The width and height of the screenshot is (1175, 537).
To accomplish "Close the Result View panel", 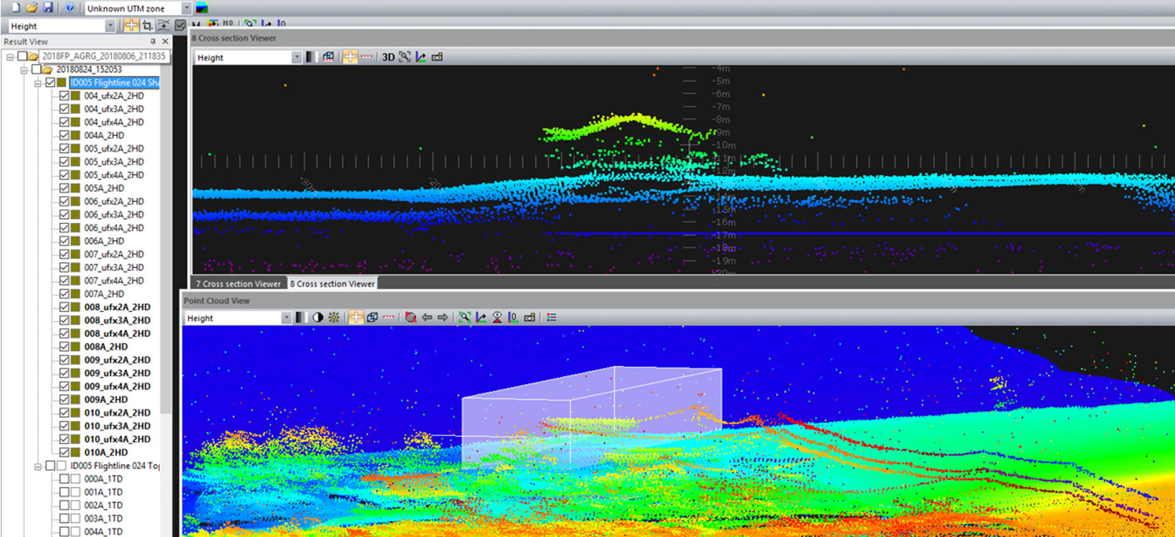I will 166,42.
